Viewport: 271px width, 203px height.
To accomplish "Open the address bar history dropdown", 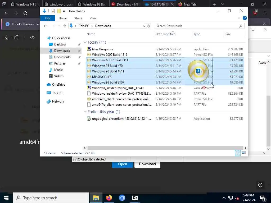I will pos(144,26).
